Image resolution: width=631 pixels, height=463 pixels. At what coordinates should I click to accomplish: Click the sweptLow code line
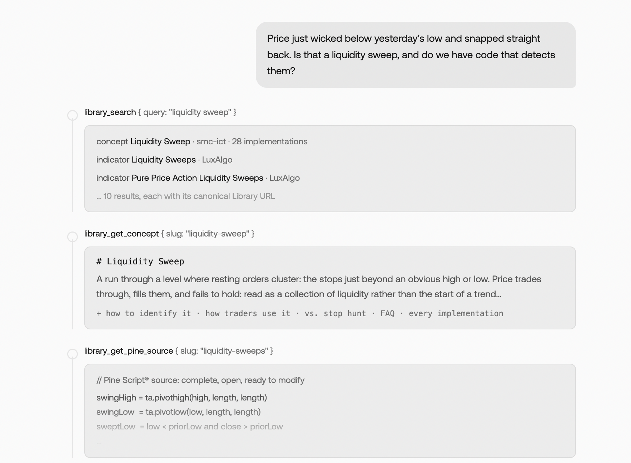[190, 427]
